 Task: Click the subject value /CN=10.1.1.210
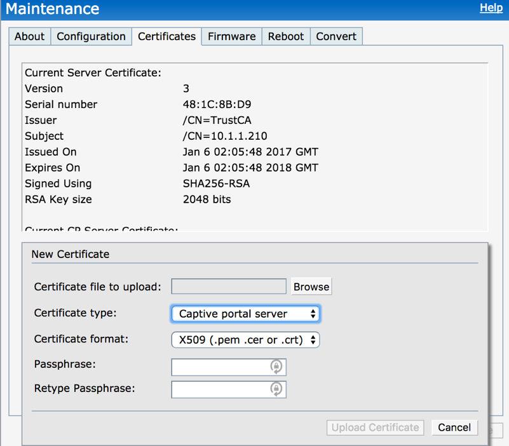click(225, 136)
